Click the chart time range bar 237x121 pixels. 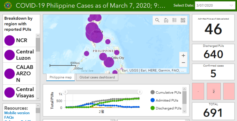tap(102, 92)
